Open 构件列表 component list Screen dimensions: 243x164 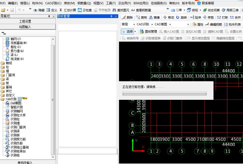click(232, 24)
